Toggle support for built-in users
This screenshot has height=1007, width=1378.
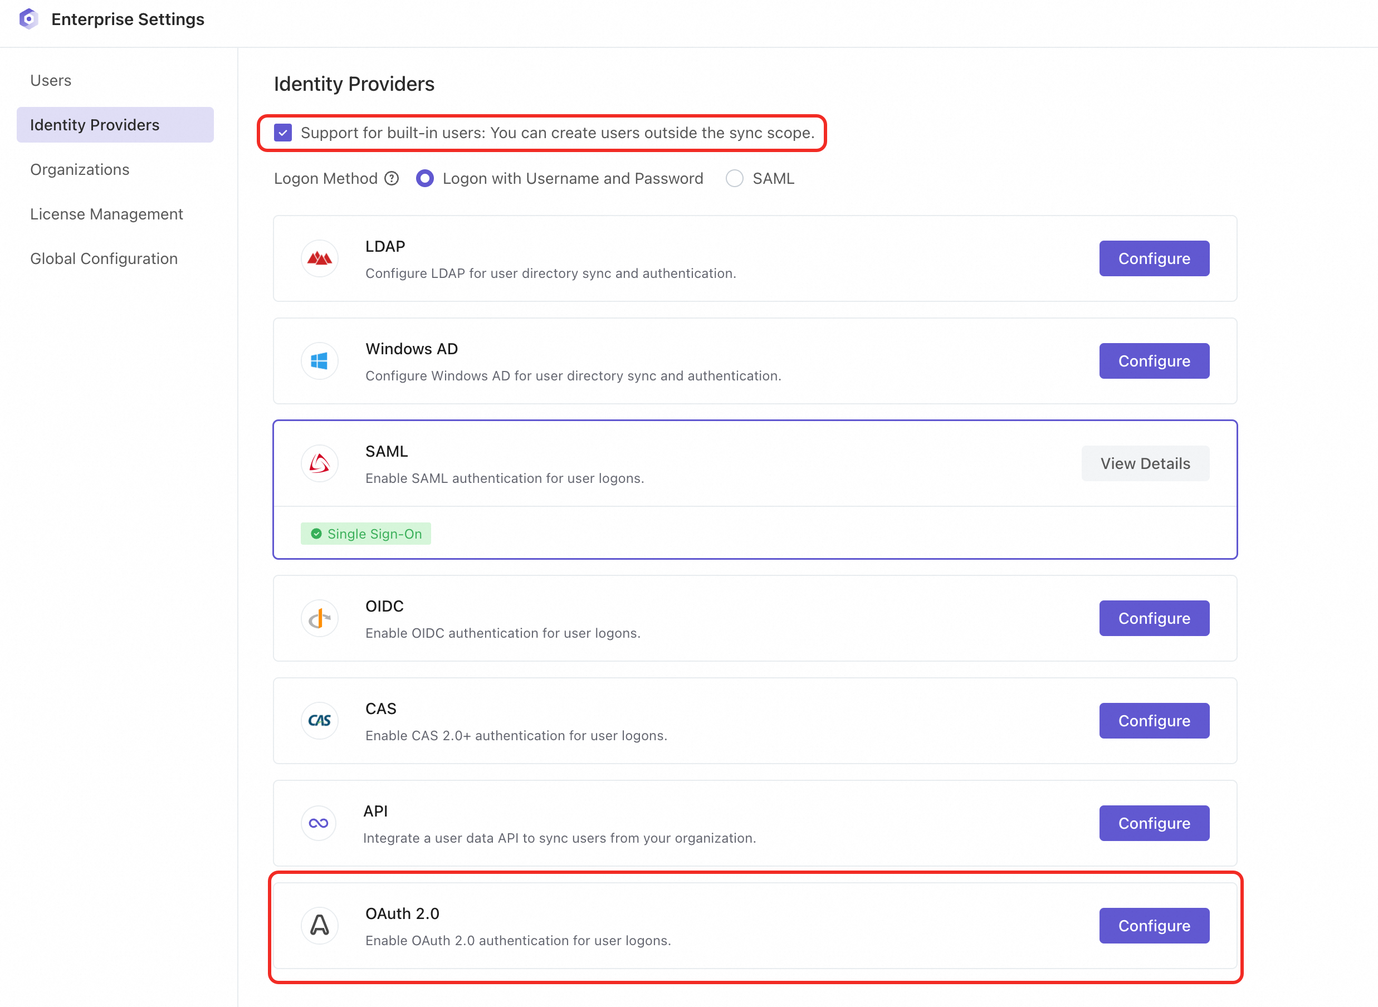click(282, 132)
